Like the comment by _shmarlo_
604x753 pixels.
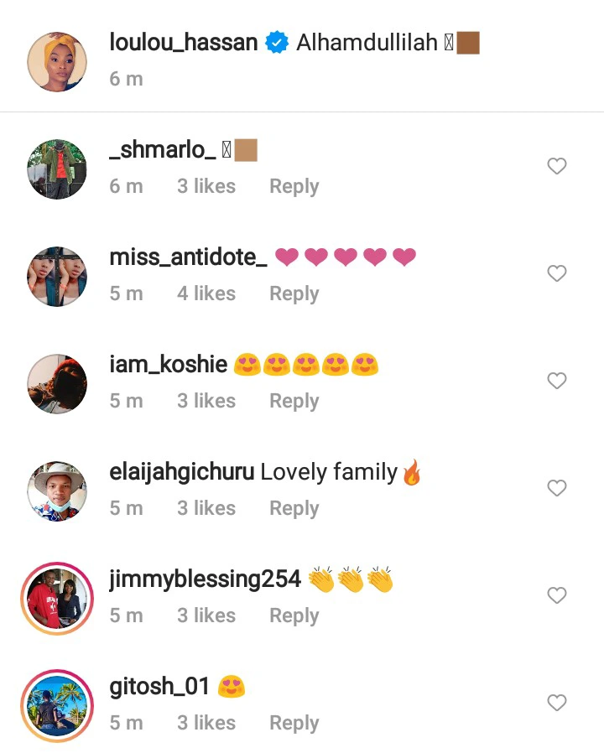557,166
